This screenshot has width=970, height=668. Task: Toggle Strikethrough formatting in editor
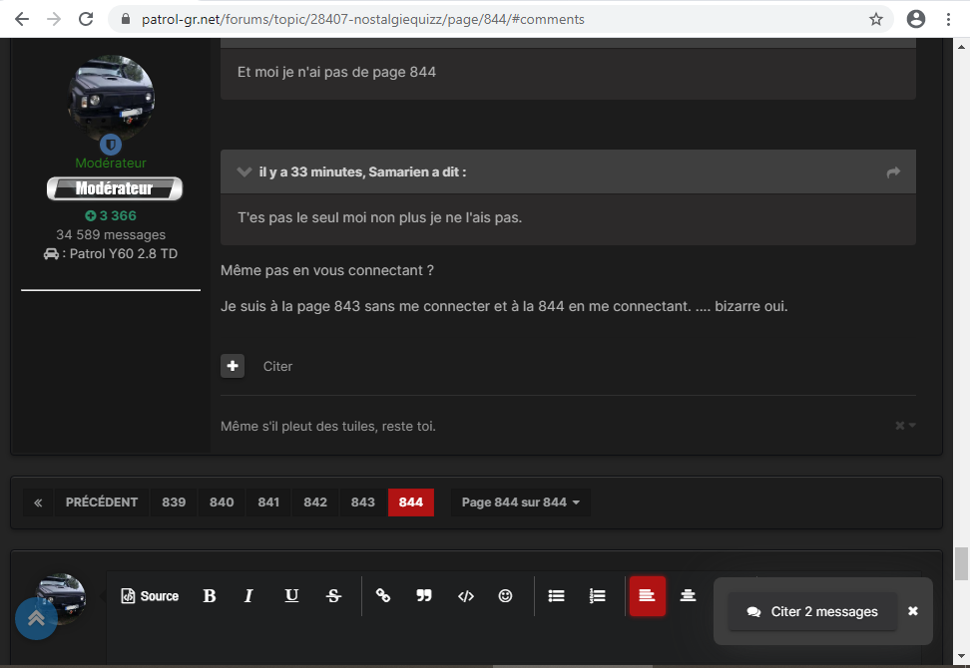pos(333,595)
